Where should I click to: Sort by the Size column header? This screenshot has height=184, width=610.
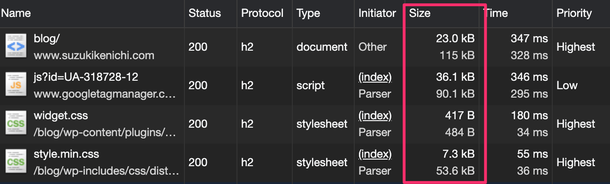419,13
